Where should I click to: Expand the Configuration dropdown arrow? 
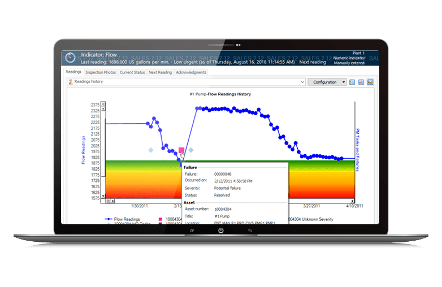point(344,82)
